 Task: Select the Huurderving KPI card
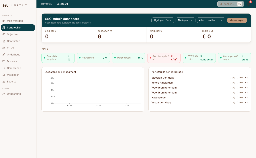pos(93,58)
